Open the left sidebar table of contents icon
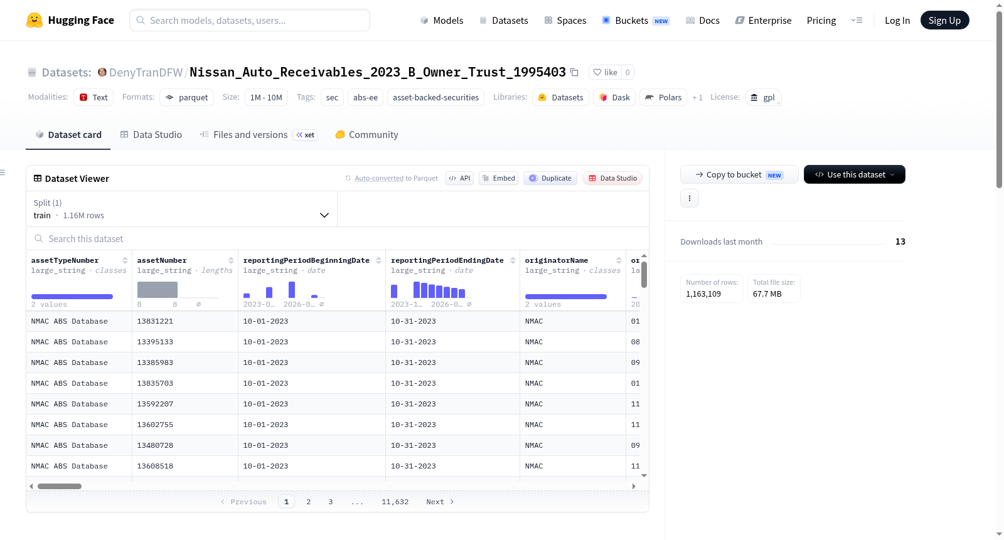Screen dimensions: 1004x540 [x=3, y=172]
